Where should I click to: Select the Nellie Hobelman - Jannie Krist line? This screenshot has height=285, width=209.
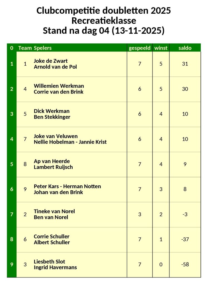70,142
